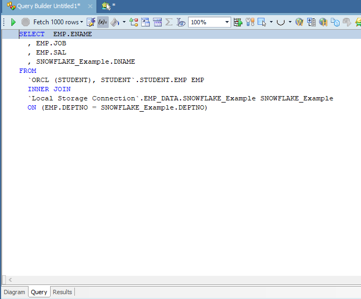Click the SELECT keyword in the query
Image resolution: width=361 pixels, height=299 pixels.
(x=32, y=34)
